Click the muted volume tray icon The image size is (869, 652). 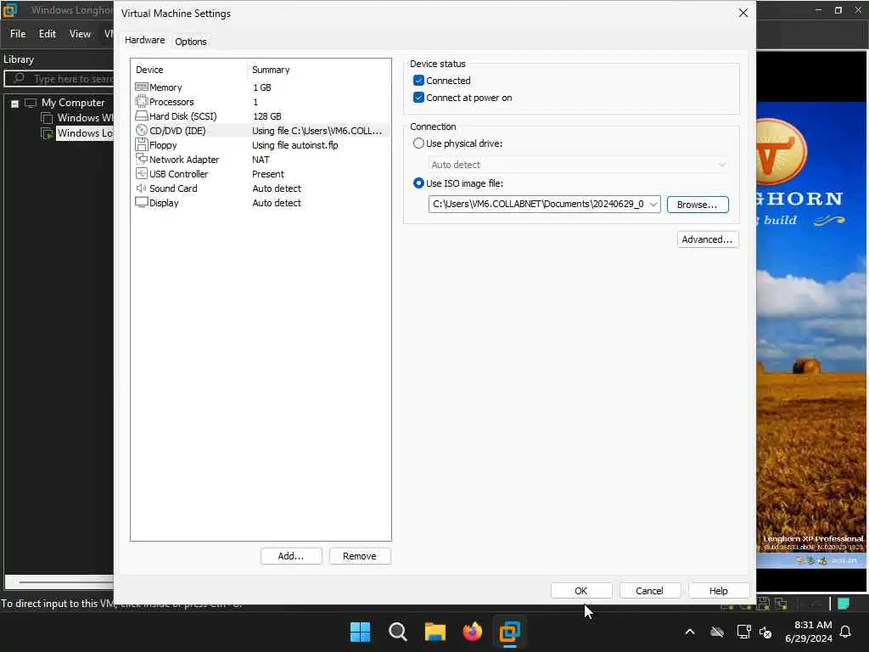[x=765, y=632]
